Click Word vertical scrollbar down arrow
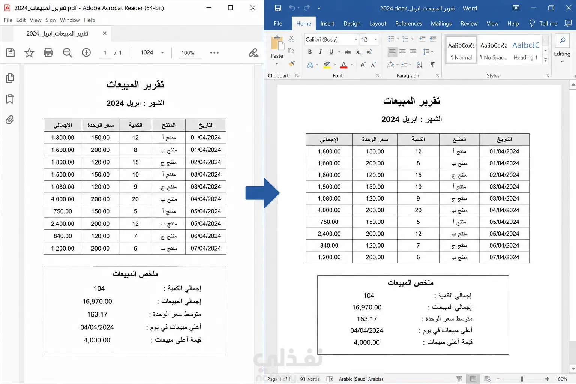576x384 pixels. (x=573, y=369)
